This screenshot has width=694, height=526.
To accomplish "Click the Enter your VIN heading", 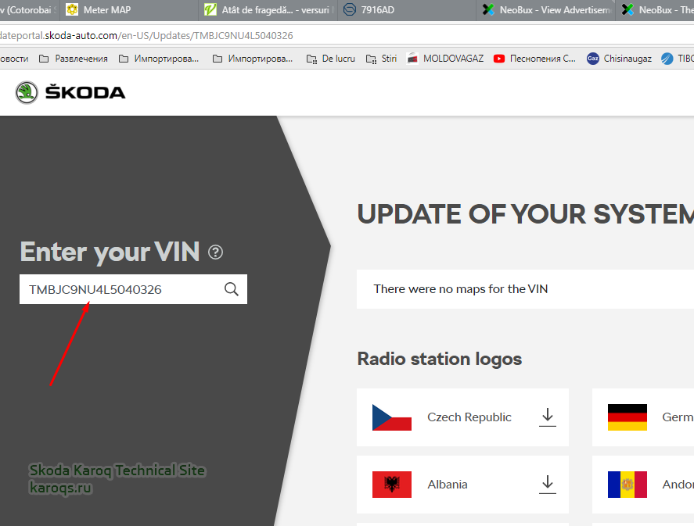I will point(110,252).
